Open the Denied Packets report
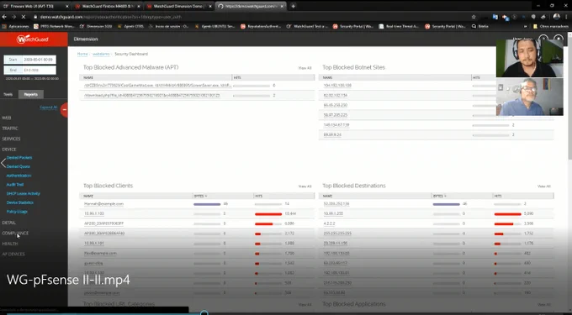572x315 pixels. click(19, 158)
